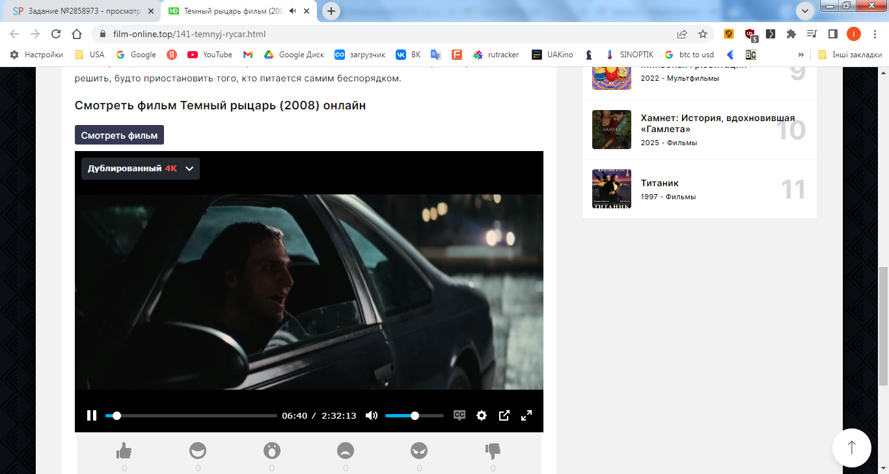Open the UAKino bookmark

[553, 55]
